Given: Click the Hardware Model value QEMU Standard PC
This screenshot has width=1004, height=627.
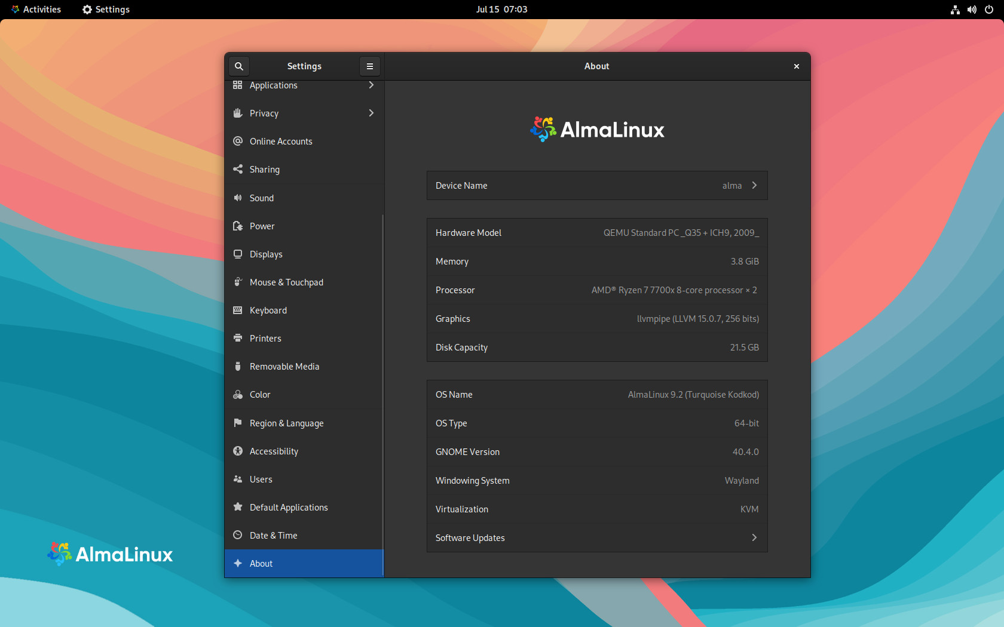Looking at the screenshot, I should tap(681, 233).
